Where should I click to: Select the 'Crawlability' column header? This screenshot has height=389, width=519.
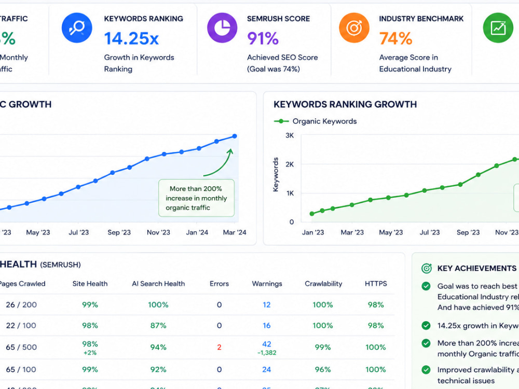point(323,284)
